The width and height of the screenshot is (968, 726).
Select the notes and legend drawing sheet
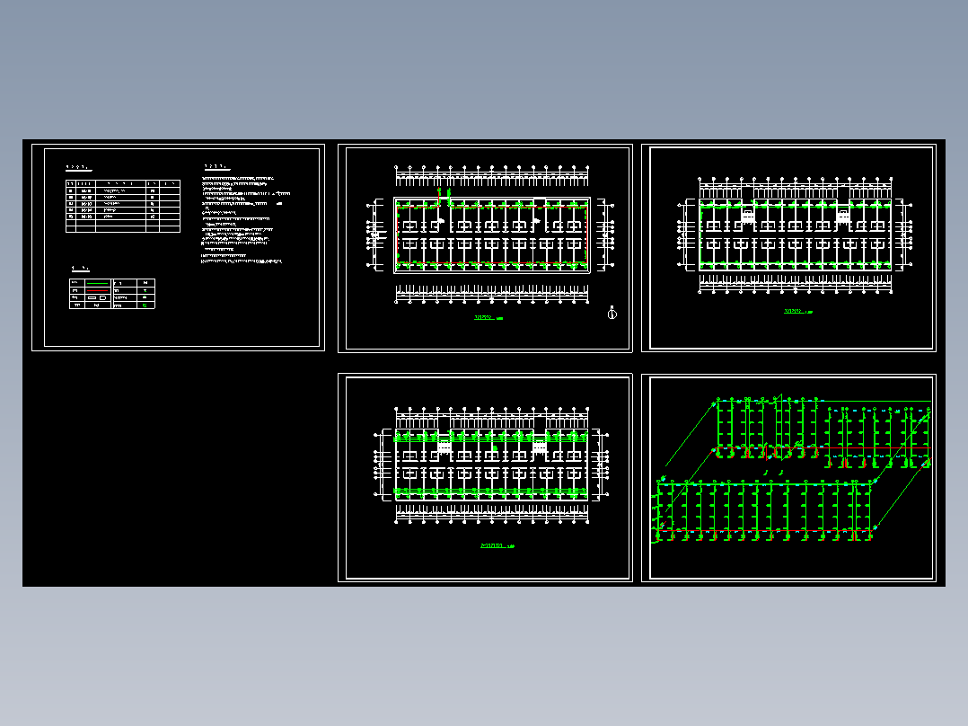coord(178,248)
